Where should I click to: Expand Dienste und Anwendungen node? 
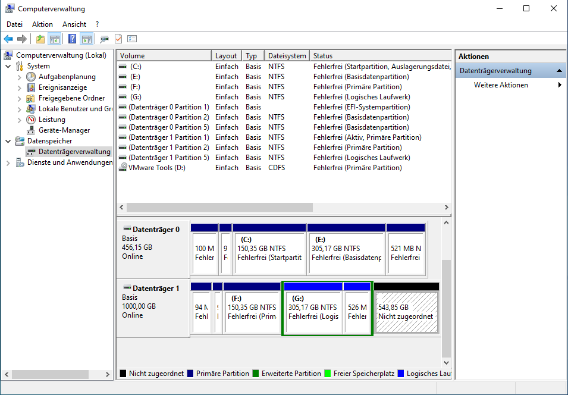pyautogui.click(x=8, y=162)
